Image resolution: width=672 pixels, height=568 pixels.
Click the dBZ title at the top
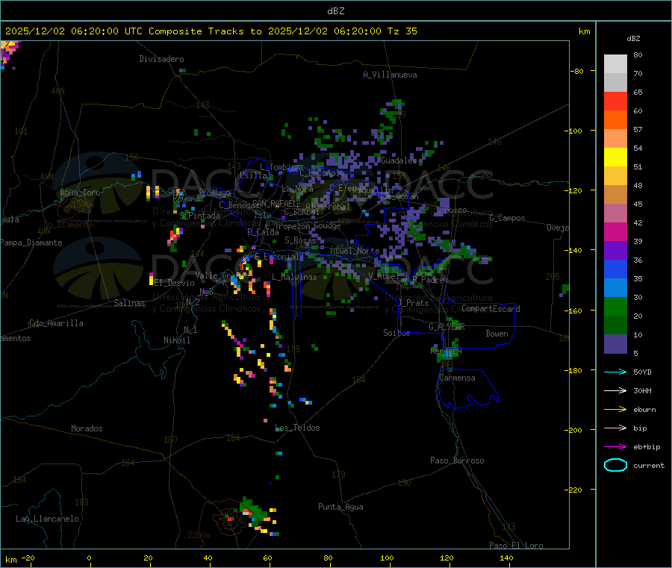(335, 11)
